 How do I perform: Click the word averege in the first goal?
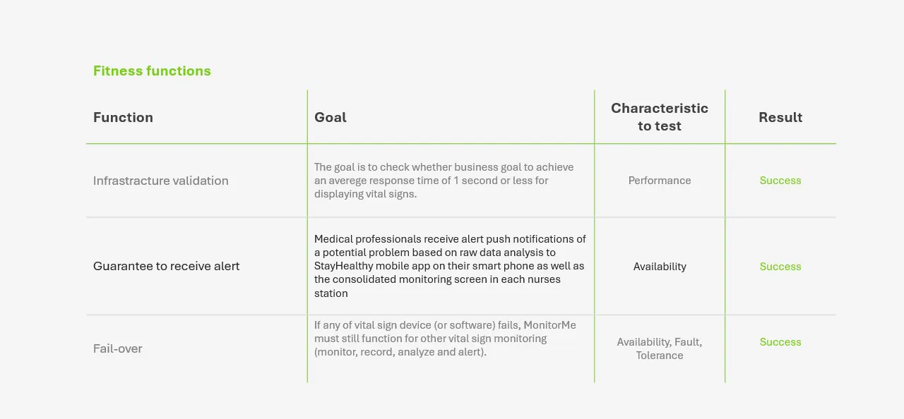click(347, 181)
